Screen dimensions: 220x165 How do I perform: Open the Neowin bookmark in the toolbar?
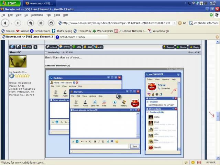pyautogui.click(x=8, y=31)
